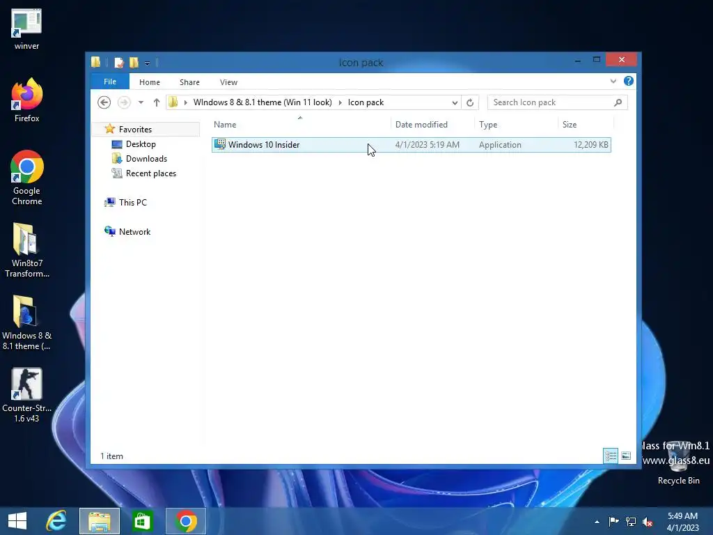Open the Windows Store taskbar icon
Viewport: 713px width, 535px height.
point(142,521)
